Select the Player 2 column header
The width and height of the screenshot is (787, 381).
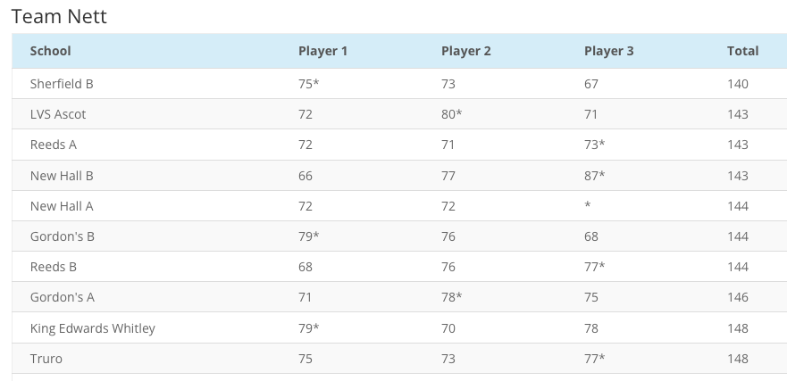pyautogui.click(x=466, y=51)
